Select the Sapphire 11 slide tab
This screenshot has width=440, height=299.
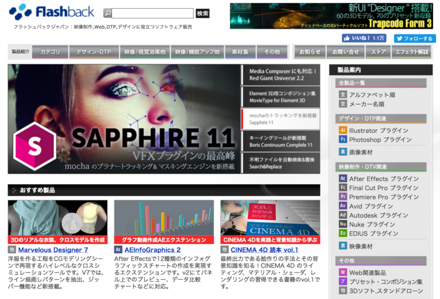280,119
